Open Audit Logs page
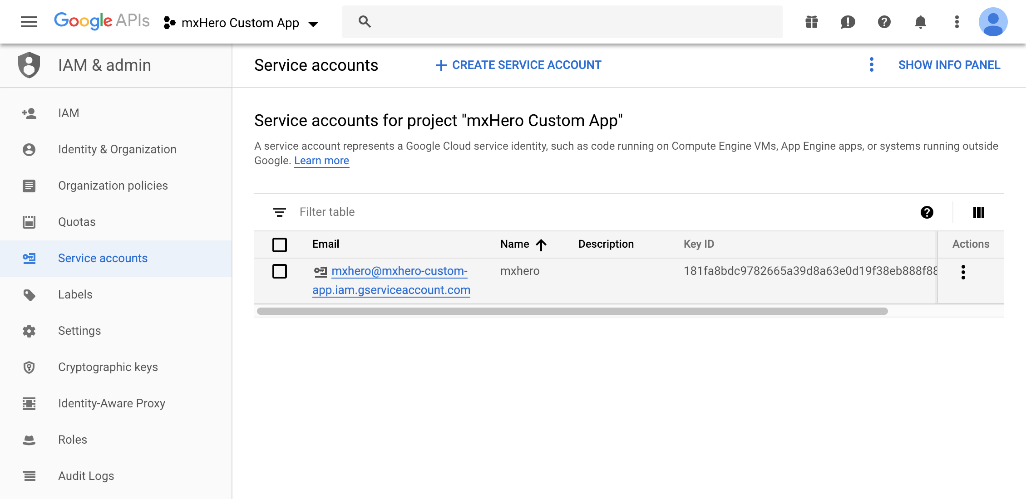The width and height of the screenshot is (1026, 499). [x=116, y=476]
